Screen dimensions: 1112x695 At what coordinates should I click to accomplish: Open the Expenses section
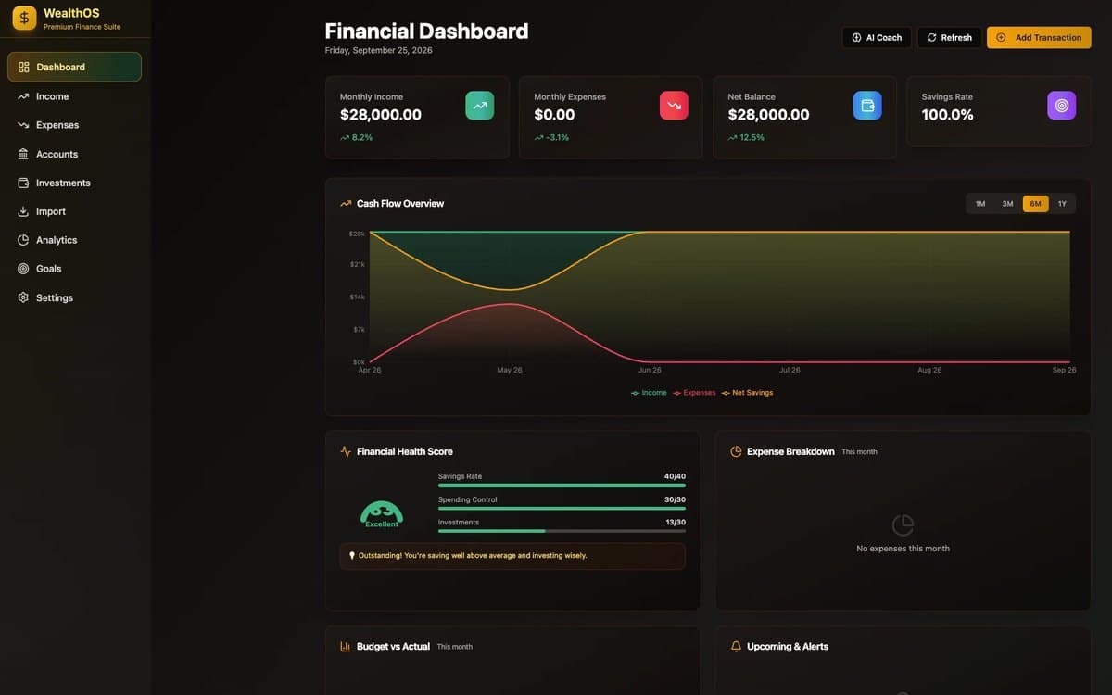(74, 125)
